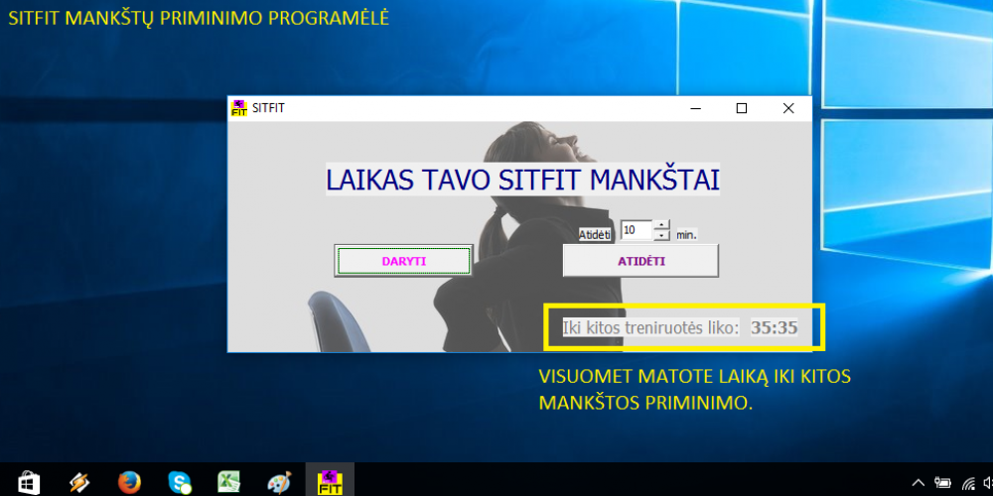Show hidden system tray icons
Screen dimensions: 993x496
point(919,483)
